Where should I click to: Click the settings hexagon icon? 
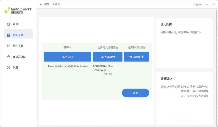pyautogui.click(x=8, y=68)
